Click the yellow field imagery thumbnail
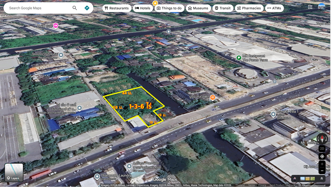331x187 pixels. pos(308,179)
